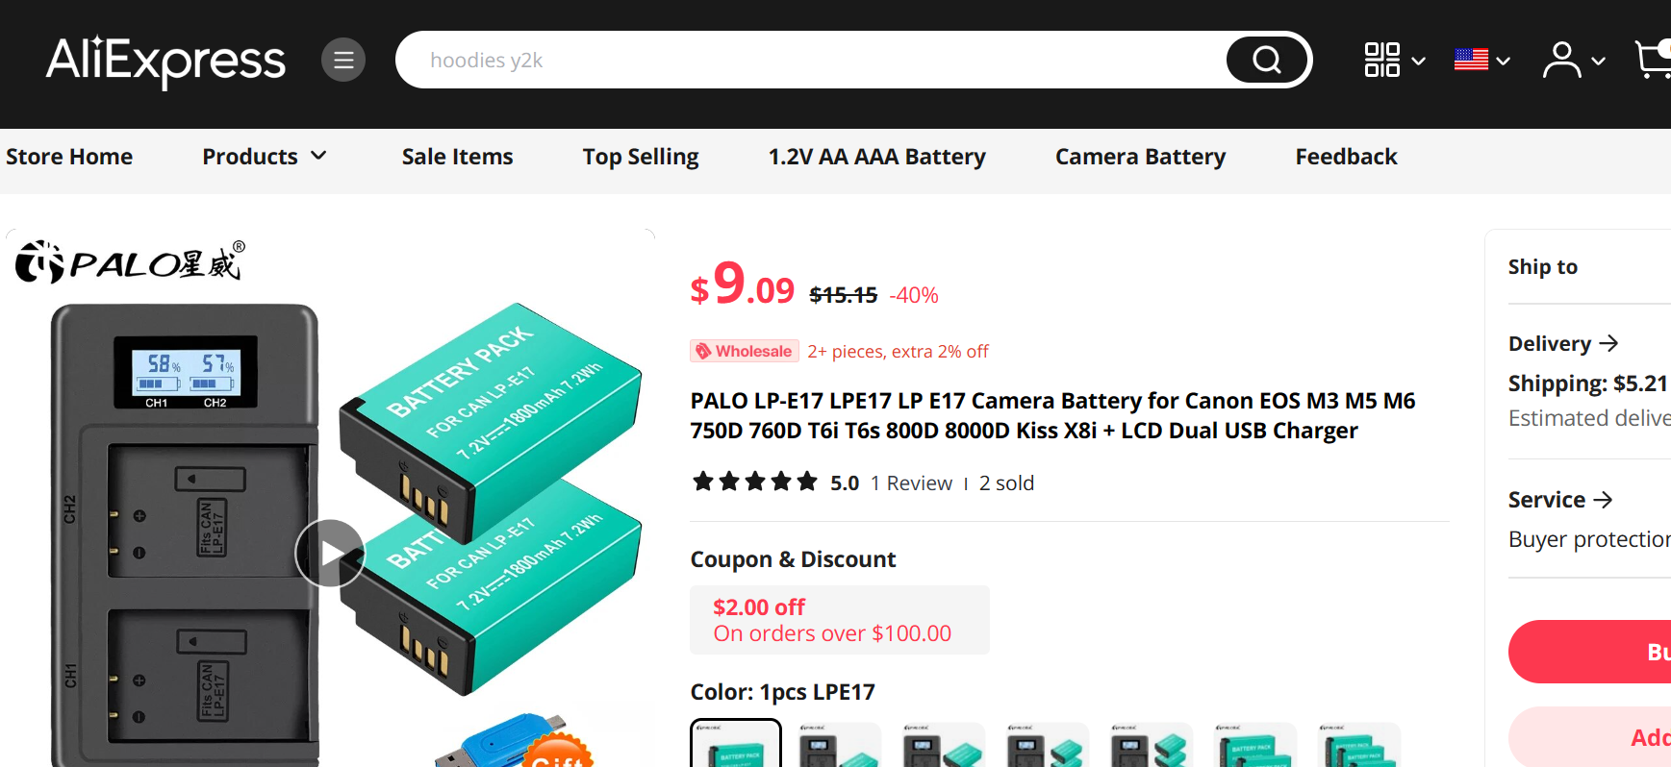Image resolution: width=1671 pixels, height=767 pixels.
Task: Open the Store Home tab
Action: tap(68, 156)
